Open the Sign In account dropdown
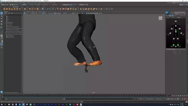The height and width of the screenshot is (106, 188). [84, 5]
